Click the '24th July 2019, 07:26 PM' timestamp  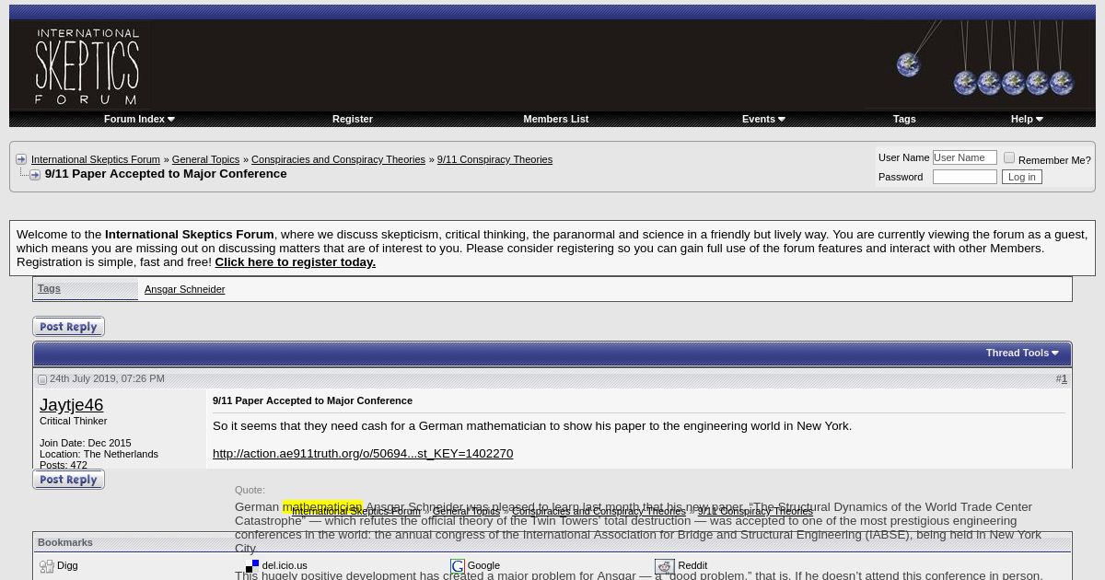[x=107, y=378]
